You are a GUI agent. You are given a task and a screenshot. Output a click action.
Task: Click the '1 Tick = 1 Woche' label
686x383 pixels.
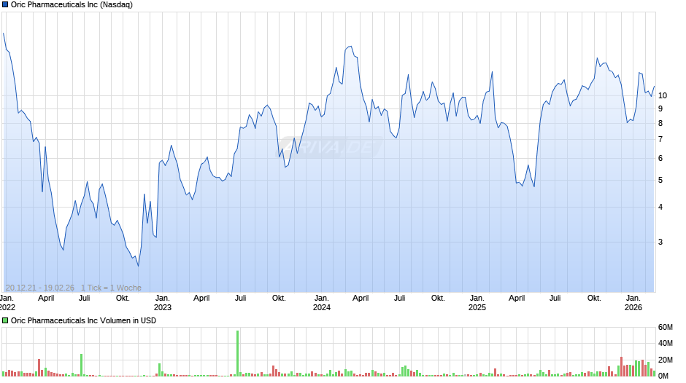pos(111,288)
